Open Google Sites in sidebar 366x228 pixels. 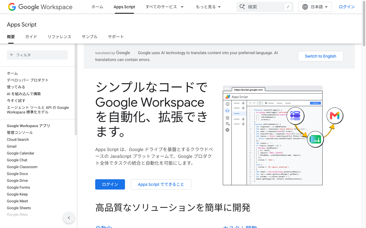pyautogui.click(x=17, y=215)
